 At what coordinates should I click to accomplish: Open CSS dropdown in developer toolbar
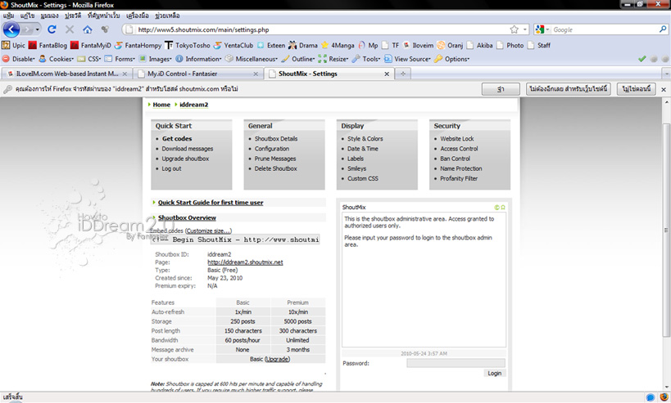click(x=89, y=59)
